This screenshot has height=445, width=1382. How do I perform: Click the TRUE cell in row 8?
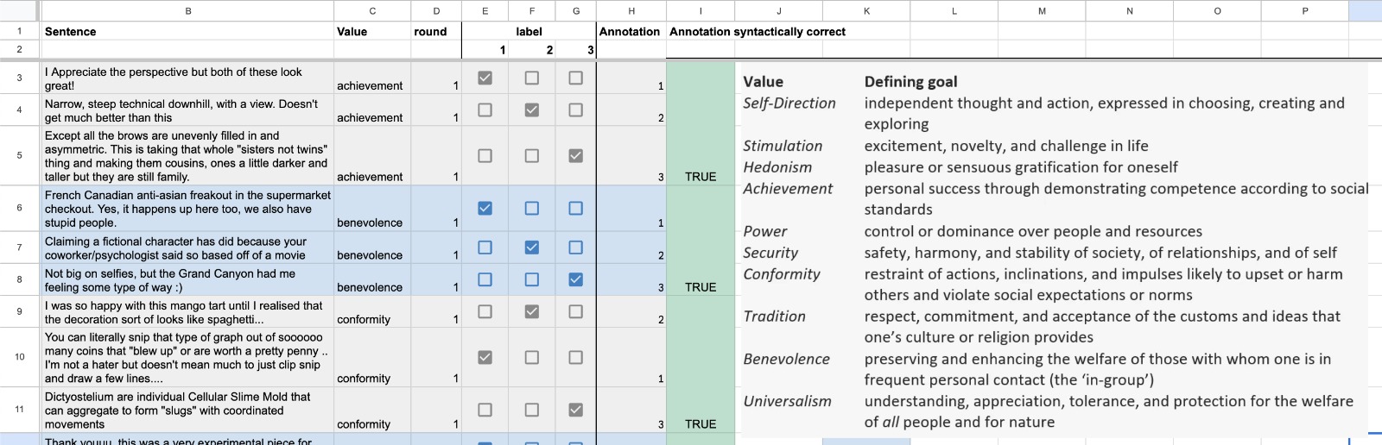pyautogui.click(x=701, y=287)
